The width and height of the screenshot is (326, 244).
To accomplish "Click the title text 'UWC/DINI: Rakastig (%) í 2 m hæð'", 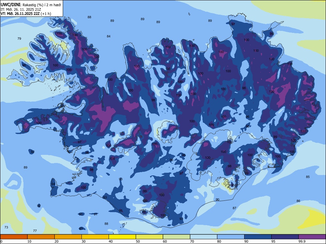I will [31, 5].
